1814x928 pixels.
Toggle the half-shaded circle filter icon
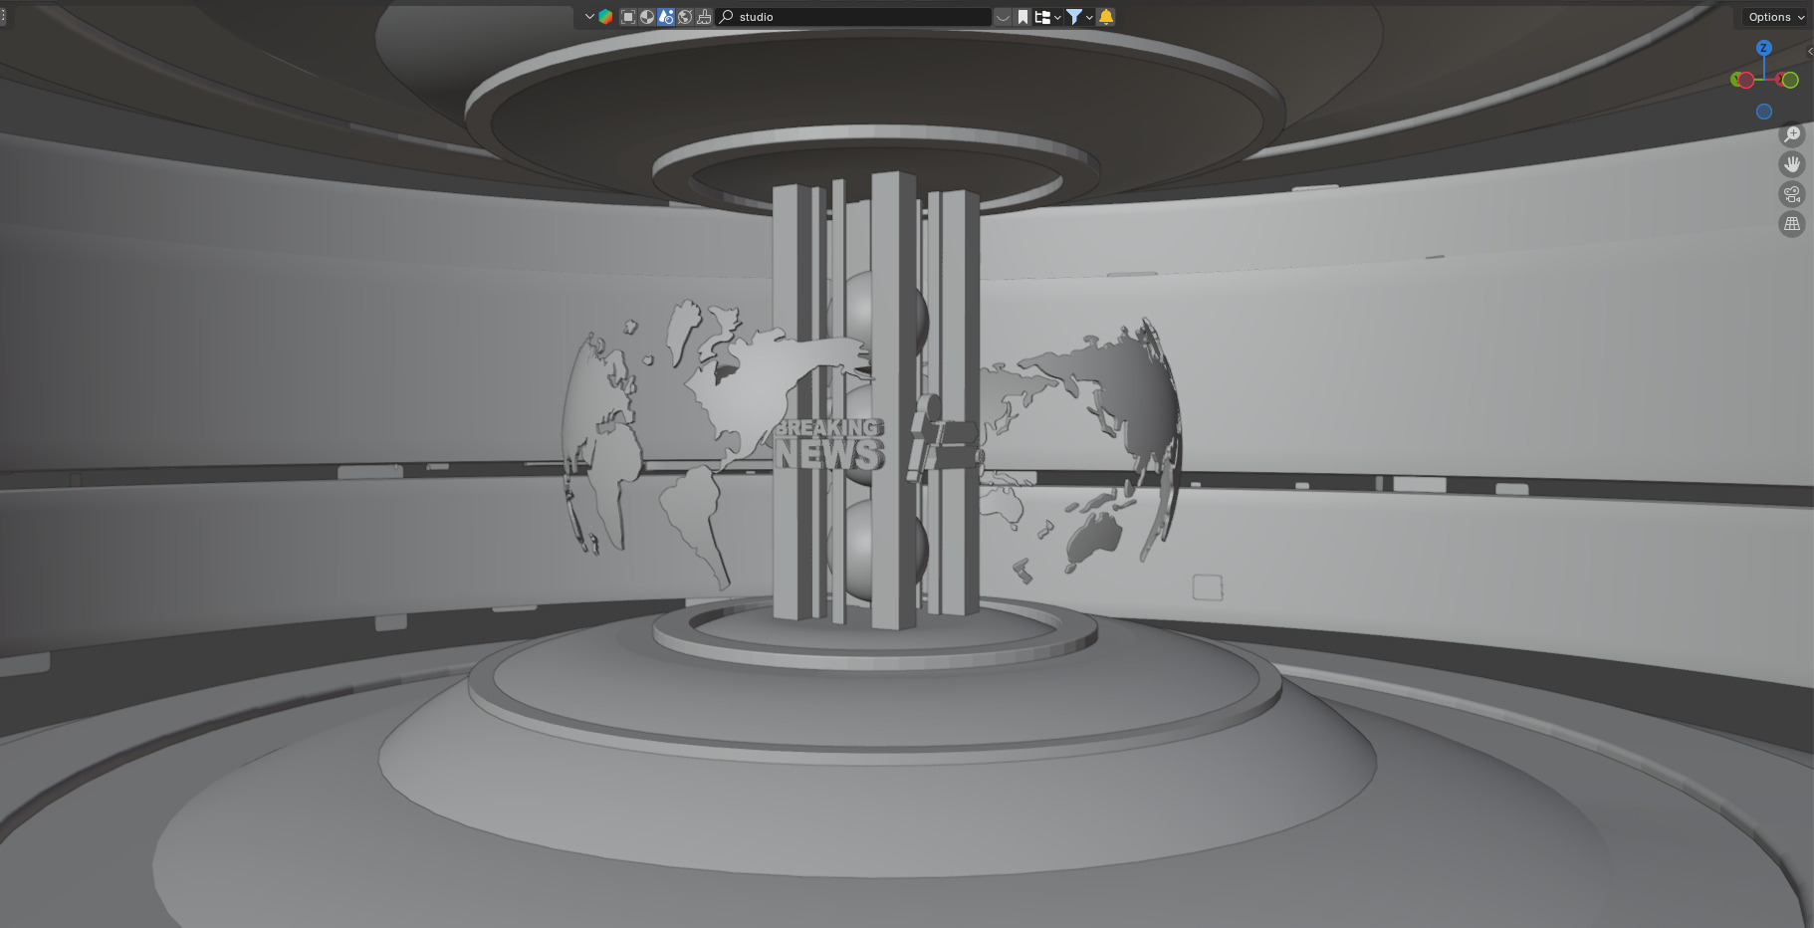pos(647,17)
